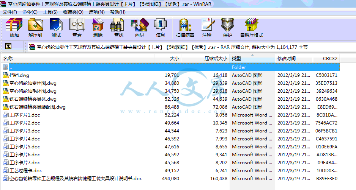Click the Word icon of 工艺过程卡.doc
Image resolution: width=356 pixels, height=190 pixels.
[x=6, y=171]
